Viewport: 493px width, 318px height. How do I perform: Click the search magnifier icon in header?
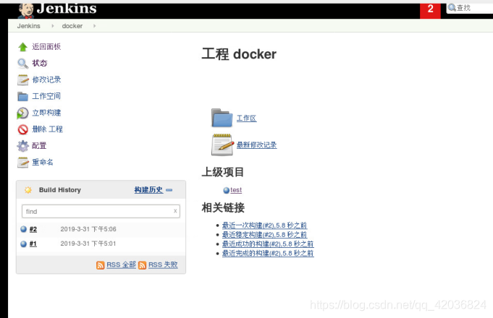tap(452, 7)
